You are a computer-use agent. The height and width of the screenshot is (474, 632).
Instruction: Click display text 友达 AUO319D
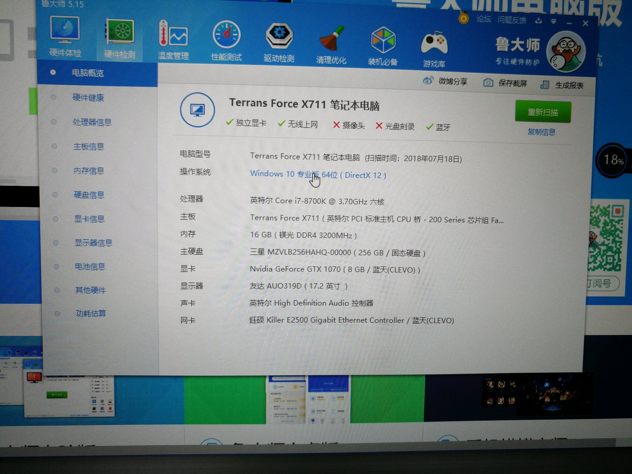[x=298, y=286]
